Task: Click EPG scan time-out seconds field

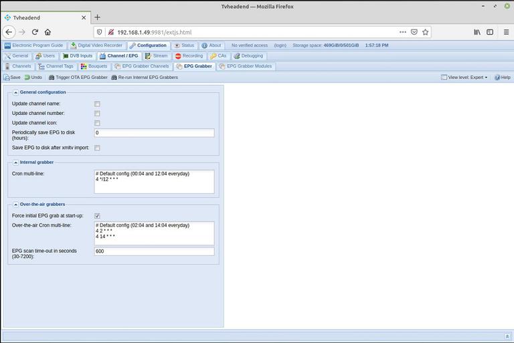Action: pos(155,251)
